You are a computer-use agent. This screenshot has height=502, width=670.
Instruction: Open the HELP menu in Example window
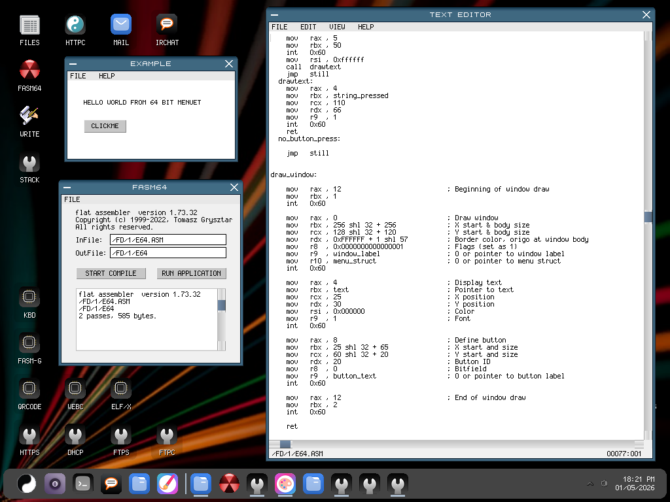coord(107,76)
